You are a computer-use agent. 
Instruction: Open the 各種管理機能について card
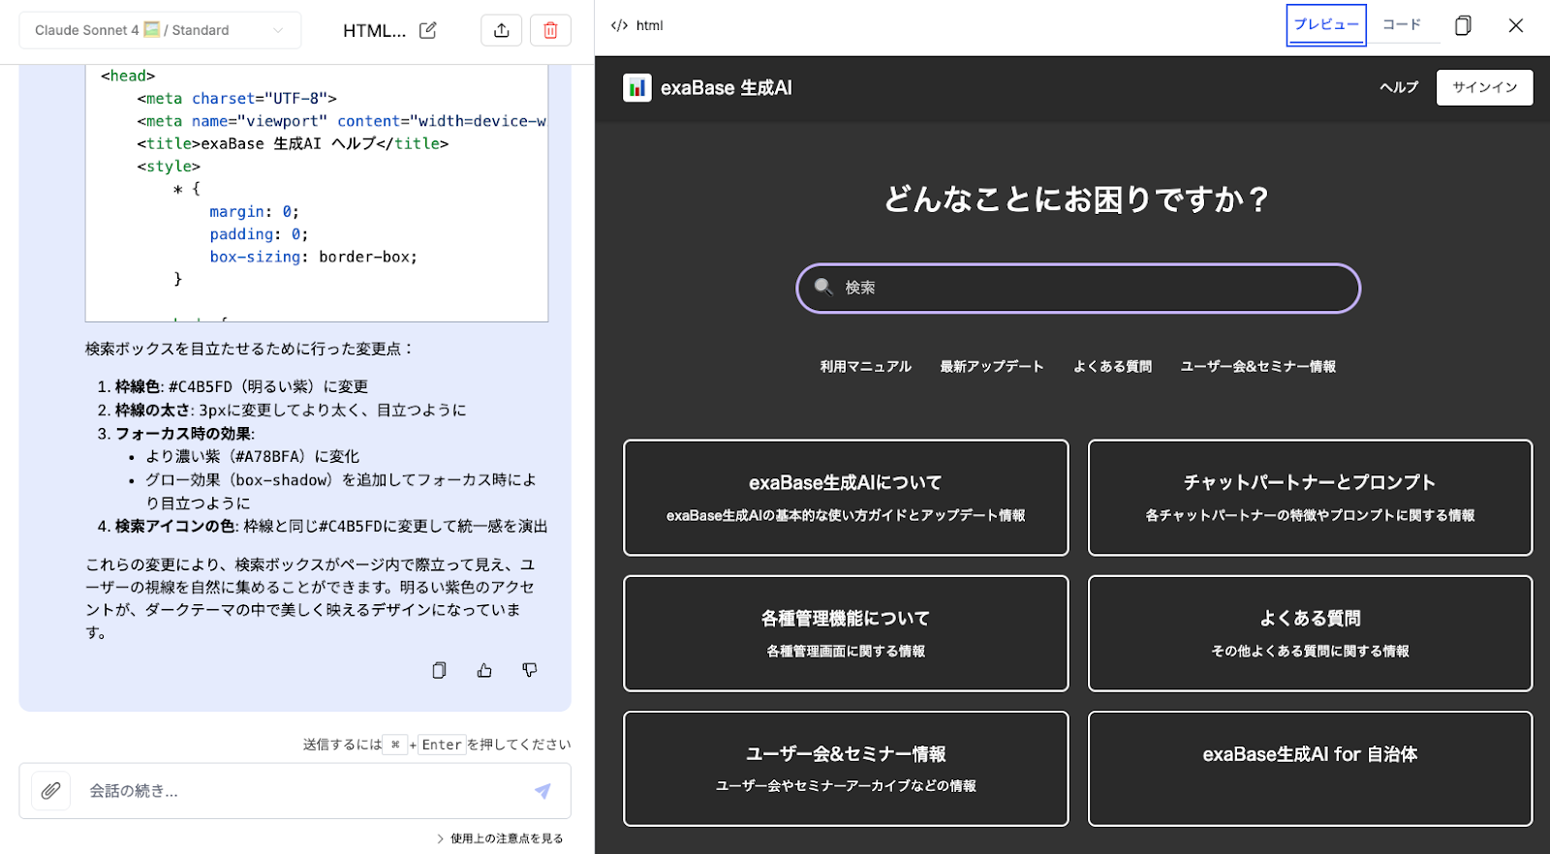(x=846, y=633)
